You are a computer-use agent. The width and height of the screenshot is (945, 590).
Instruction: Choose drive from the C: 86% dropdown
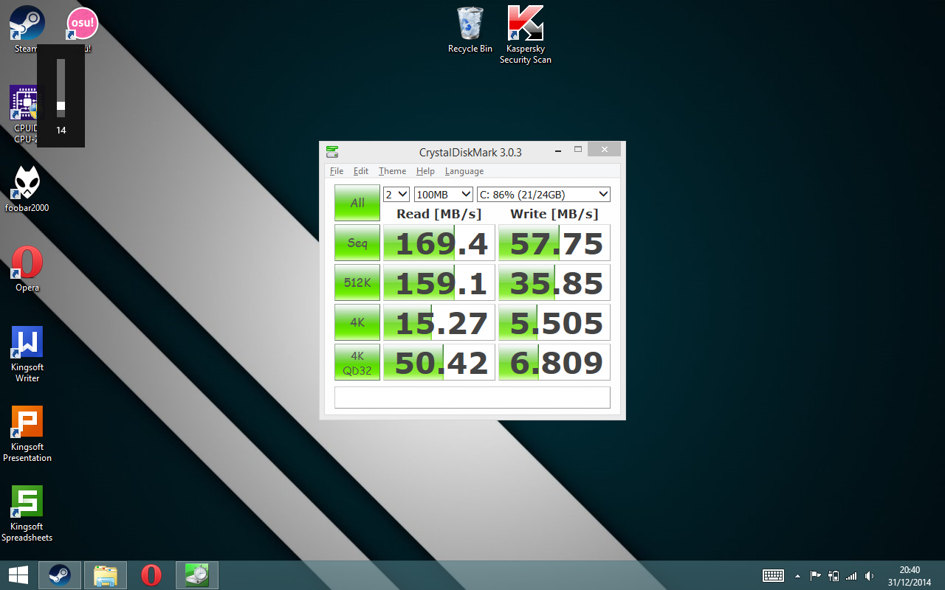click(543, 194)
